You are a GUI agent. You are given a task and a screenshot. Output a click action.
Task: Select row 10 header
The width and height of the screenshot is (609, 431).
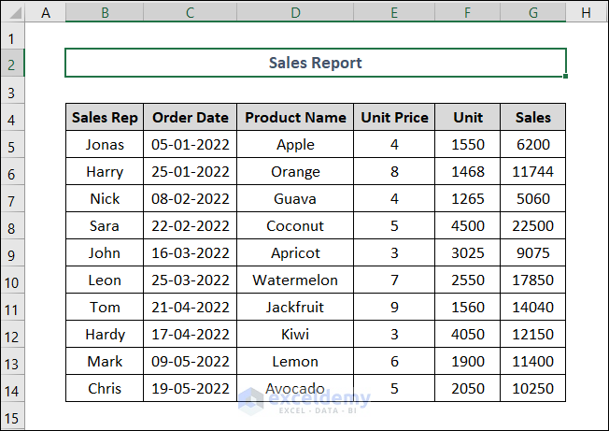[x=12, y=280]
